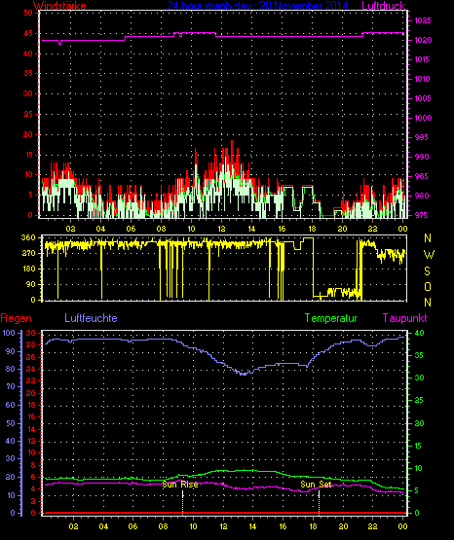Click the 1010 pressure axis value
The width and height of the screenshot is (454, 540).
422,79
